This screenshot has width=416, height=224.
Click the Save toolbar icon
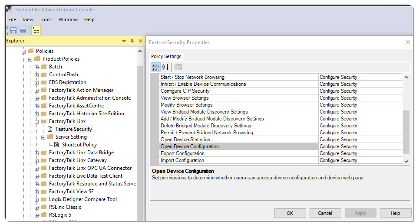pyautogui.click(x=13, y=30)
